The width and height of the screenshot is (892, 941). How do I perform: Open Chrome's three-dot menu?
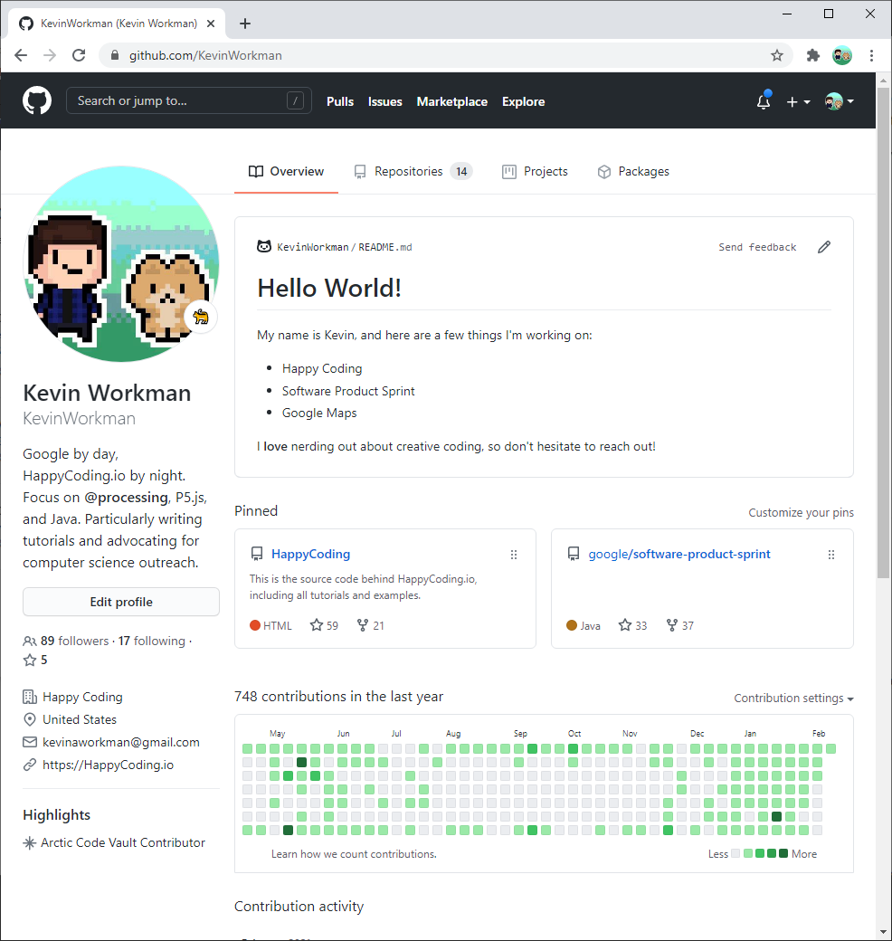click(x=871, y=55)
